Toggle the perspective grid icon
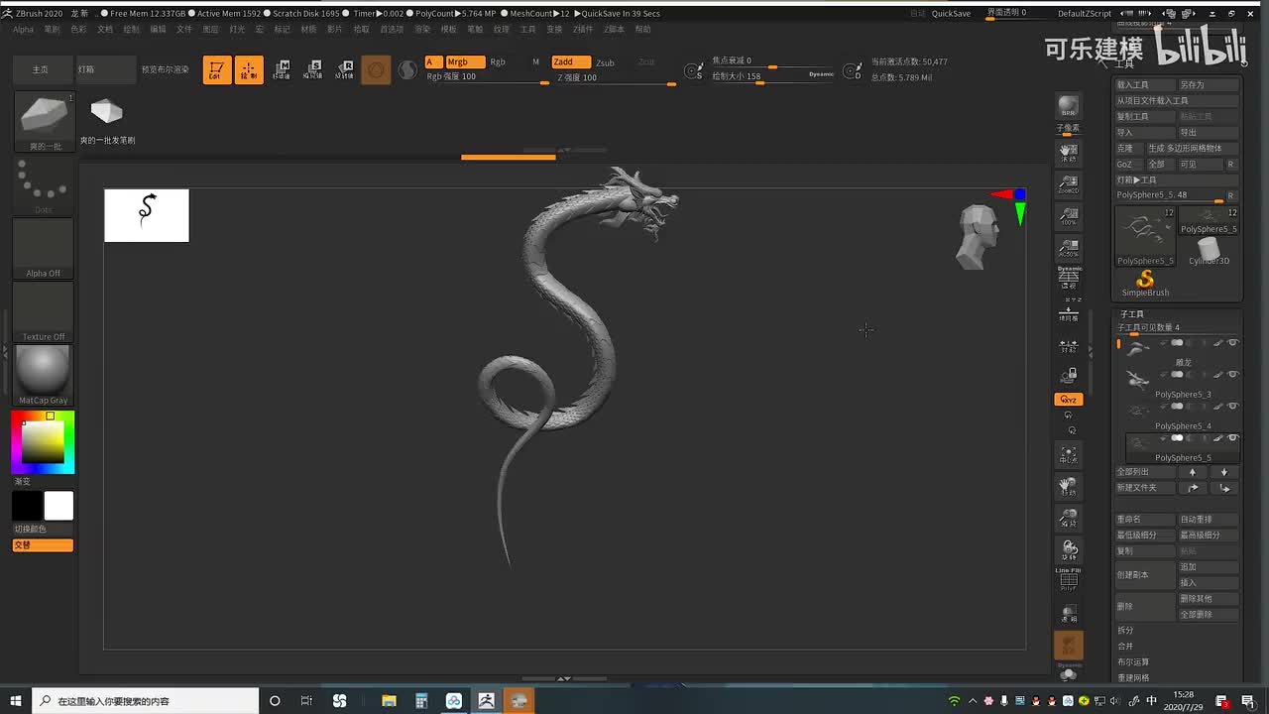1269x714 pixels. coord(1068,279)
